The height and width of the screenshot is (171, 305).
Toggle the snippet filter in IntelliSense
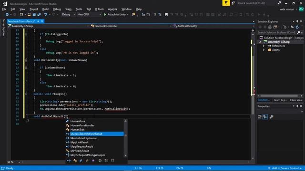tap(112, 161)
